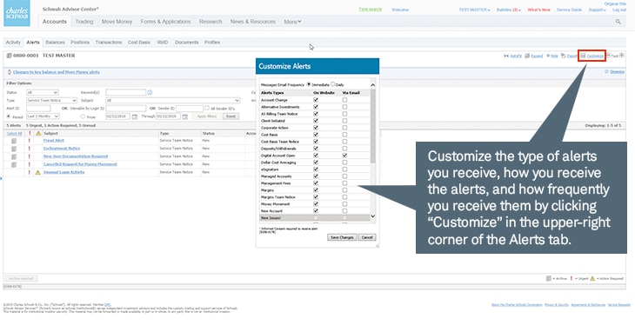The height and width of the screenshot is (325, 635).
Task: Click scroll up arrow in Customize Alerts
Action: [373, 85]
